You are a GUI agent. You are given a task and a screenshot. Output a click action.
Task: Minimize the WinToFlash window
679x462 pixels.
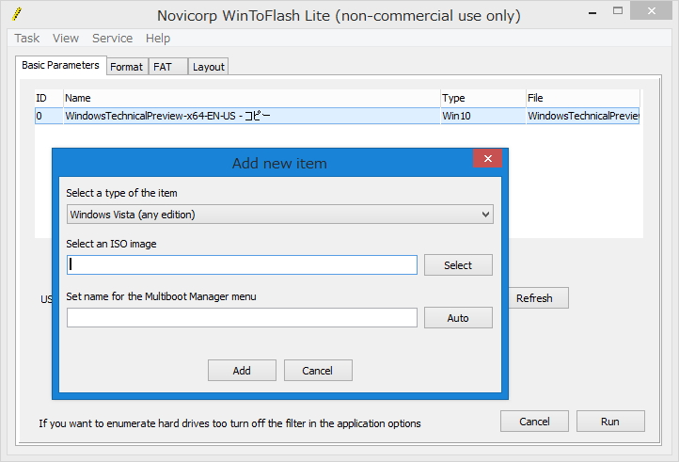(x=592, y=12)
